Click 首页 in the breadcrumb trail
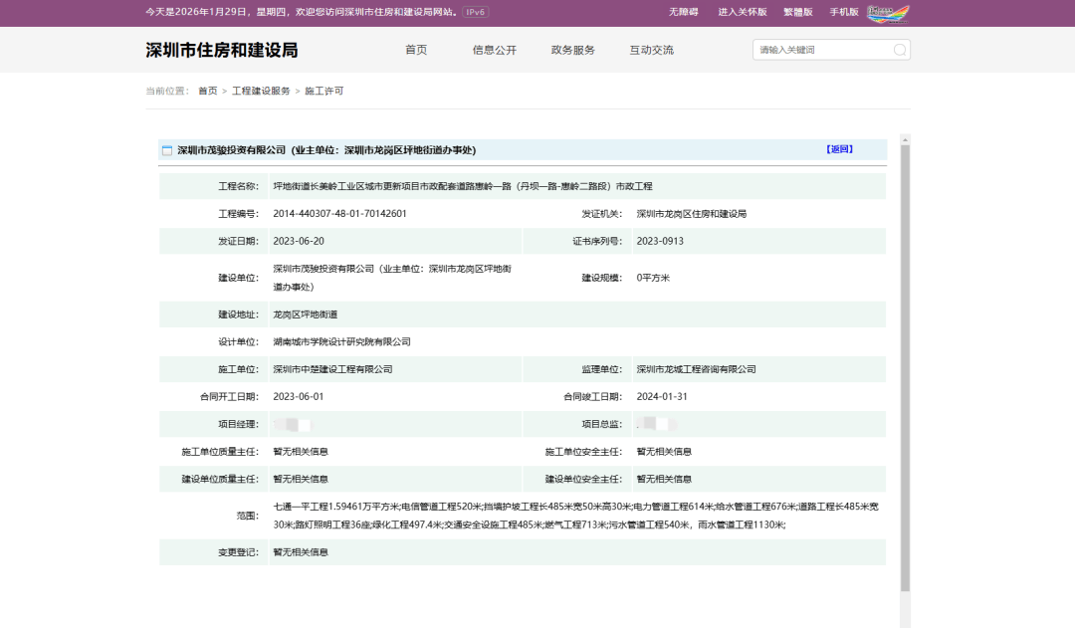Image resolution: width=1075 pixels, height=628 pixels. tap(207, 91)
